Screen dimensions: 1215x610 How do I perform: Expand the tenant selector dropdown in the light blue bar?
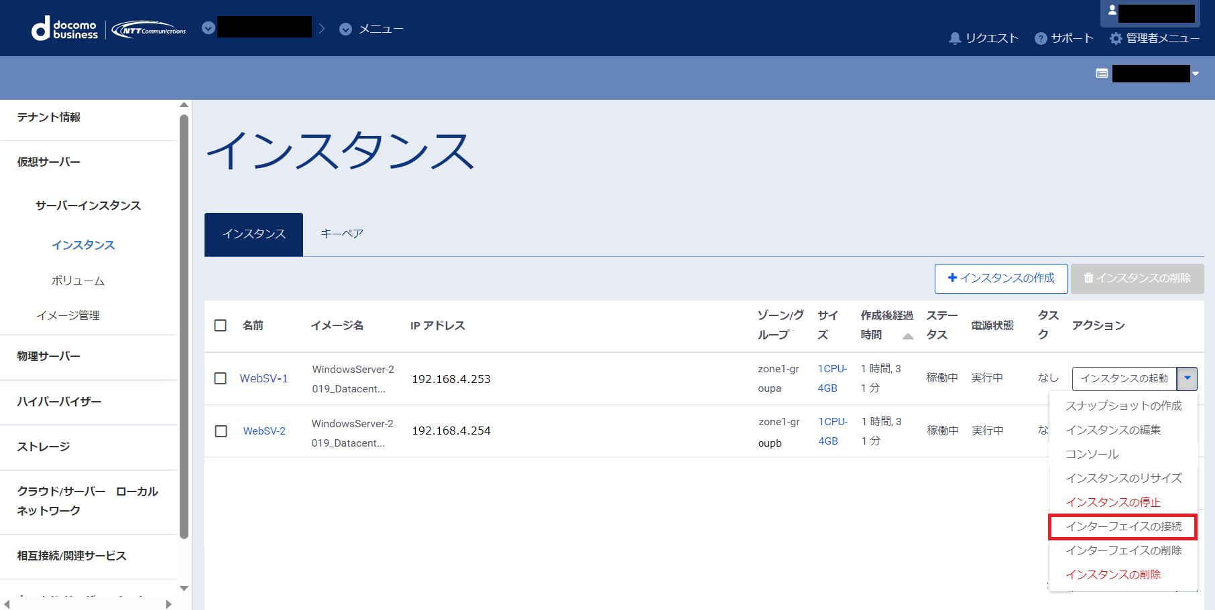(1196, 74)
